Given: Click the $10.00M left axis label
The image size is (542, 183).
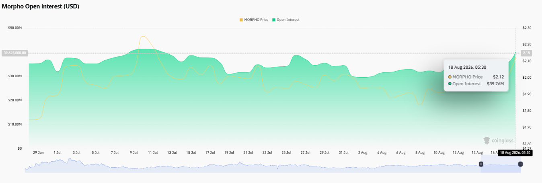Looking at the screenshot, I should tap(14, 124).
